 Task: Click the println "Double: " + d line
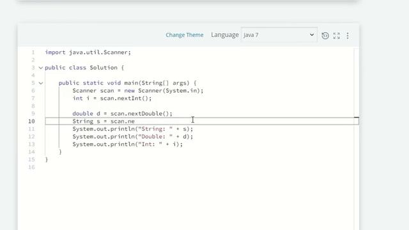point(133,137)
